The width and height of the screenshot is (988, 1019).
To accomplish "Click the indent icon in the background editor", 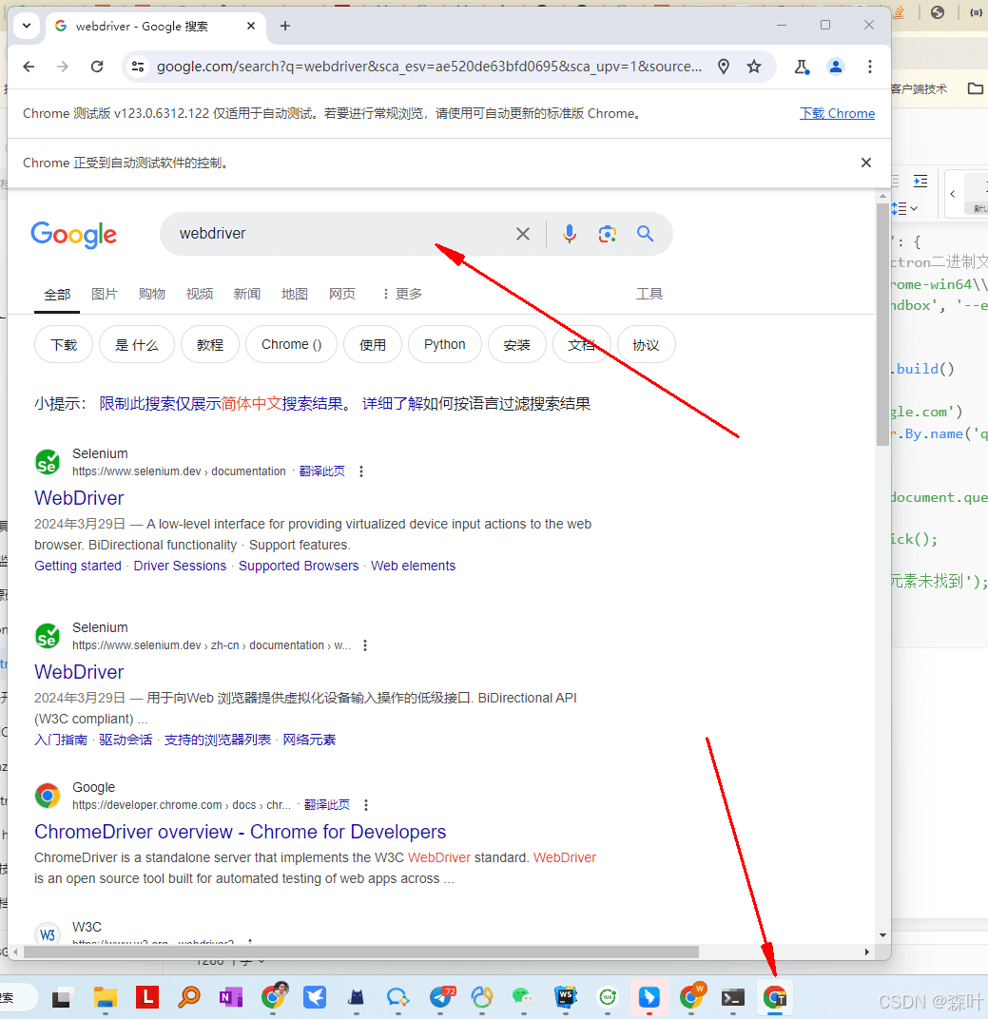I will point(920,182).
